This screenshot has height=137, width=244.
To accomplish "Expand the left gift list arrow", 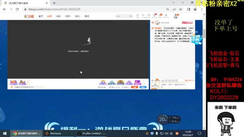I will coord(28,82).
